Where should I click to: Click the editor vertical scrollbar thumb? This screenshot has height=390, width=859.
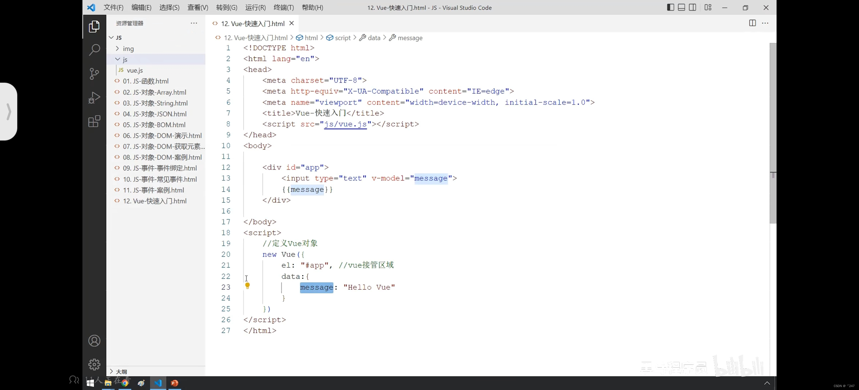(773, 133)
